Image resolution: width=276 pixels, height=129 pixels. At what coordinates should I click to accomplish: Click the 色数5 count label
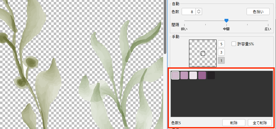coord(176,123)
